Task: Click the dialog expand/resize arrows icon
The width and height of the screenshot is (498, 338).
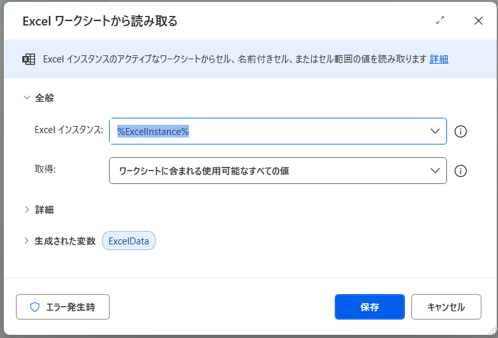Action: pyautogui.click(x=440, y=20)
